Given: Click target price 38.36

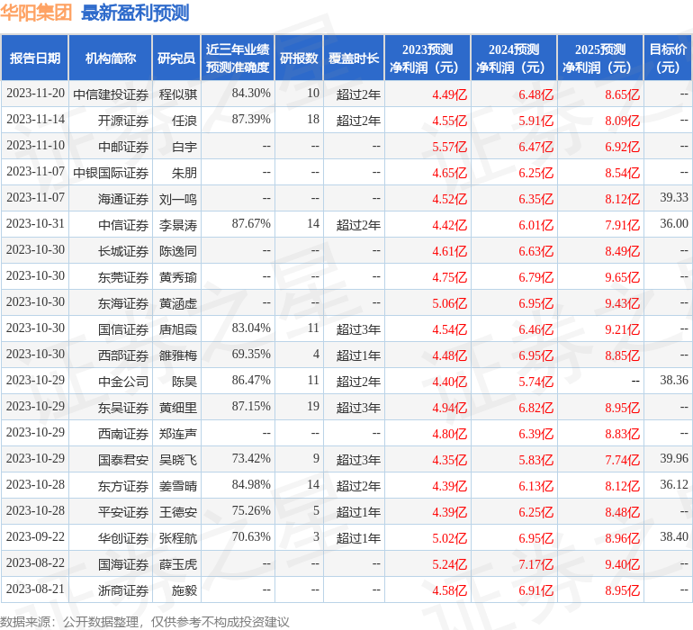Looking at the screenshot, I should click(674, 380).
